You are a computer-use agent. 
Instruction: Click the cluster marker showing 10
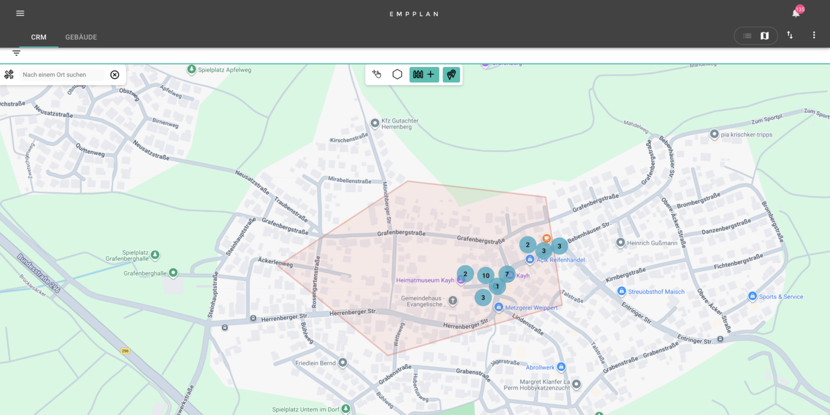(485, 276)
